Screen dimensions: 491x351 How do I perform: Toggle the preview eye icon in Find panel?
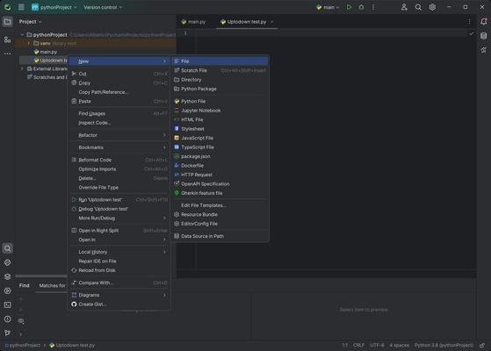click(21, 321)
